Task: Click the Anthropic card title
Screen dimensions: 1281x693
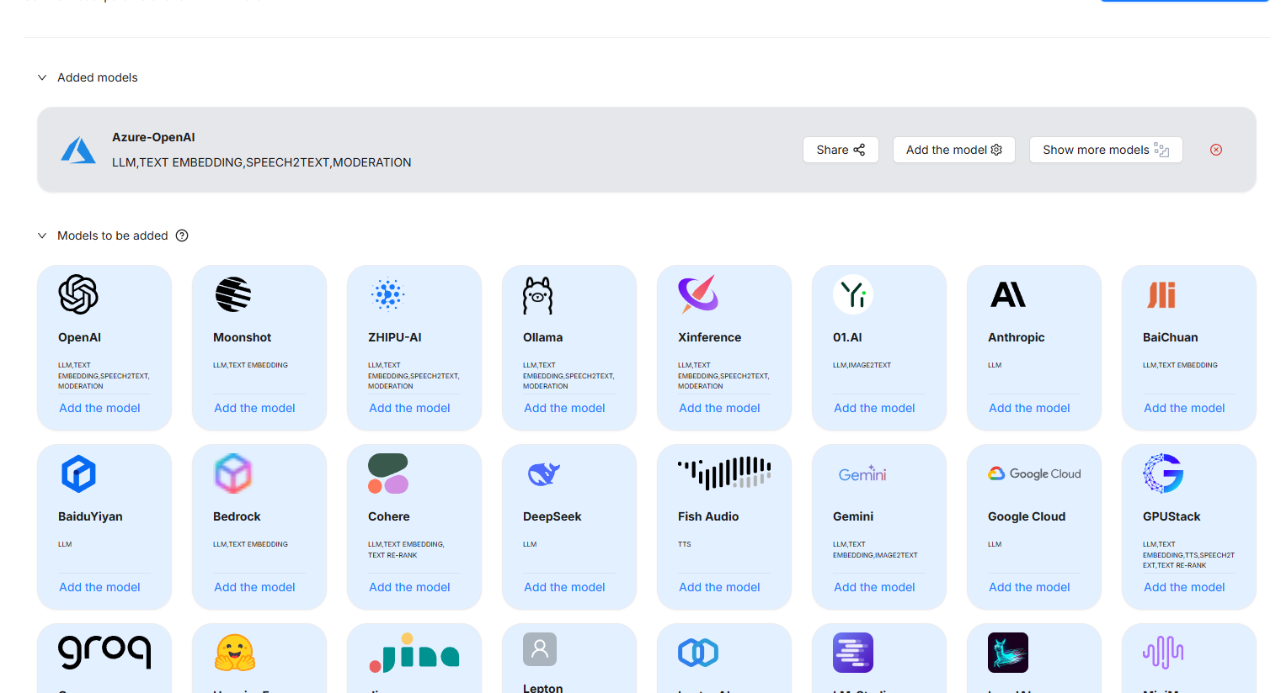Action: pos(1017,337)
